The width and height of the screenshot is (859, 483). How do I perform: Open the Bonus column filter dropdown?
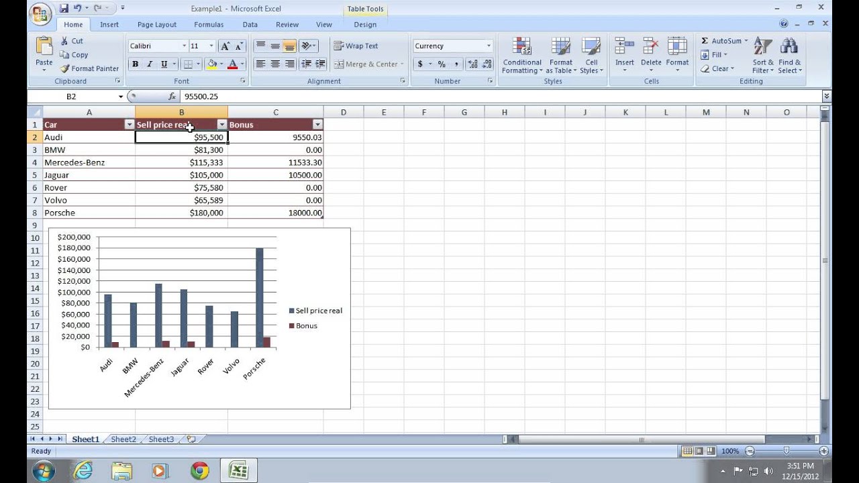point(317,125)
